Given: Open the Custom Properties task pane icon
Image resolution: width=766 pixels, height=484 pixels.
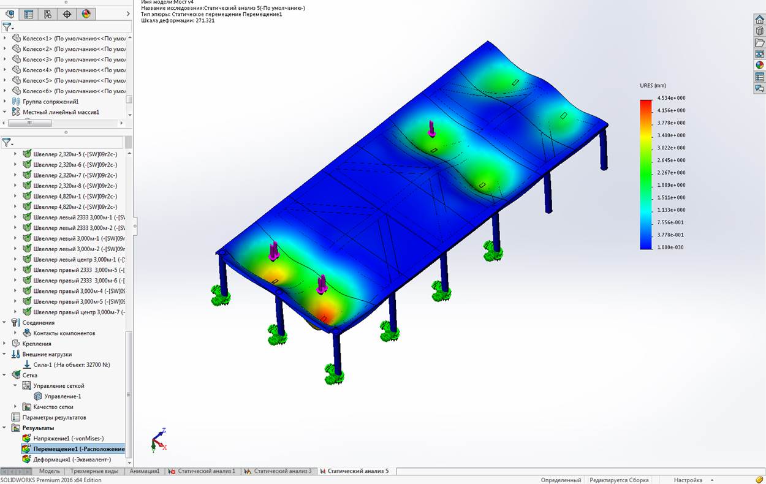Looking at the screenshot, I should [759, 77].
